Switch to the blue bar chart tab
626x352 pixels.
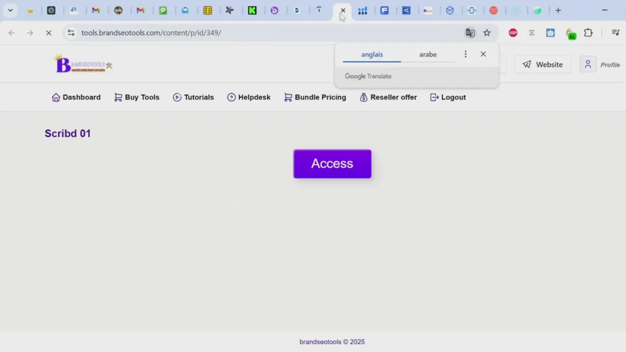coord(362,10)
